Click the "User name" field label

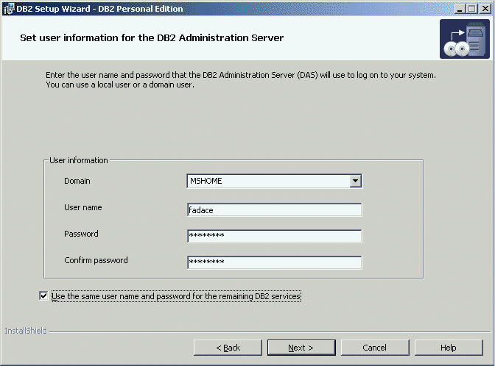click(x=83, y=207)
